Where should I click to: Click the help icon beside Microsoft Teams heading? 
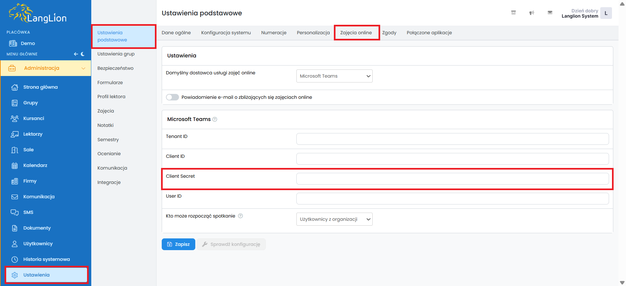click(215, 119)
